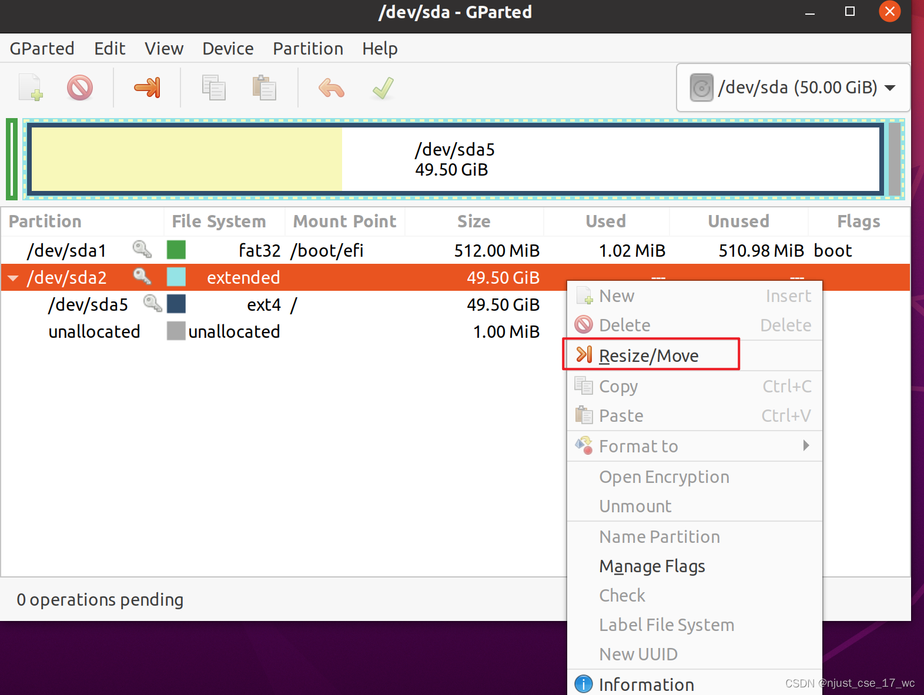This screenshot has height=695, width=924.
Task: Choose Resize/Move from the context menu
Action: pyautogui.click(x=695, y=355)
